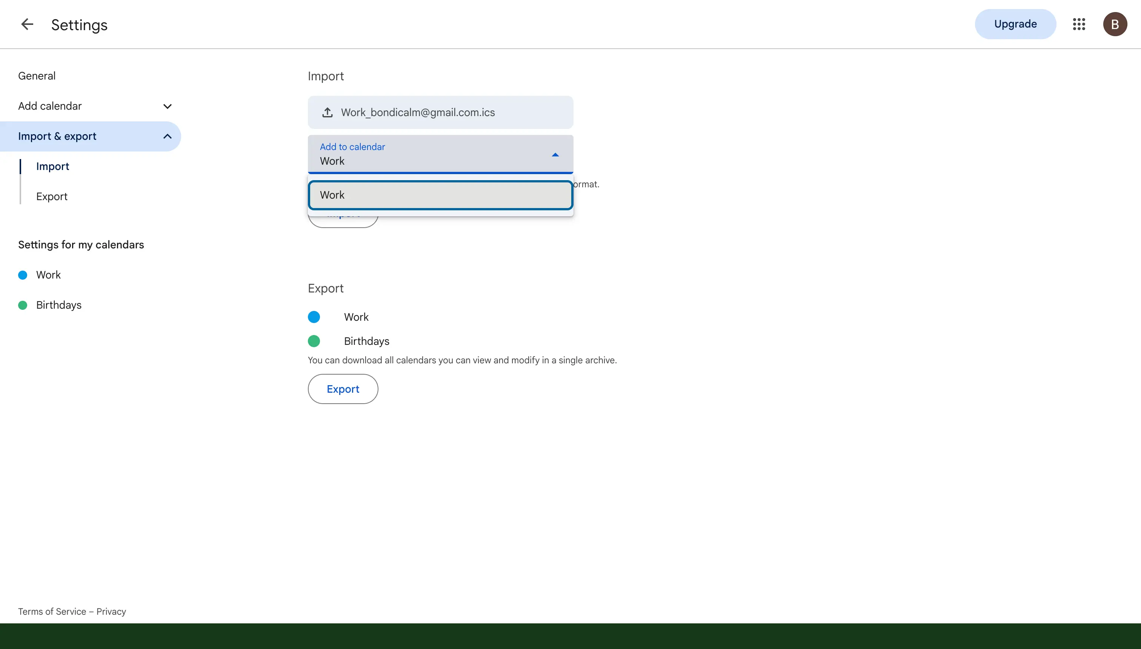The image size is (1141, 649).
Task: Click the green Birthdays dot in Export section
Action: (x=314, y=341)
